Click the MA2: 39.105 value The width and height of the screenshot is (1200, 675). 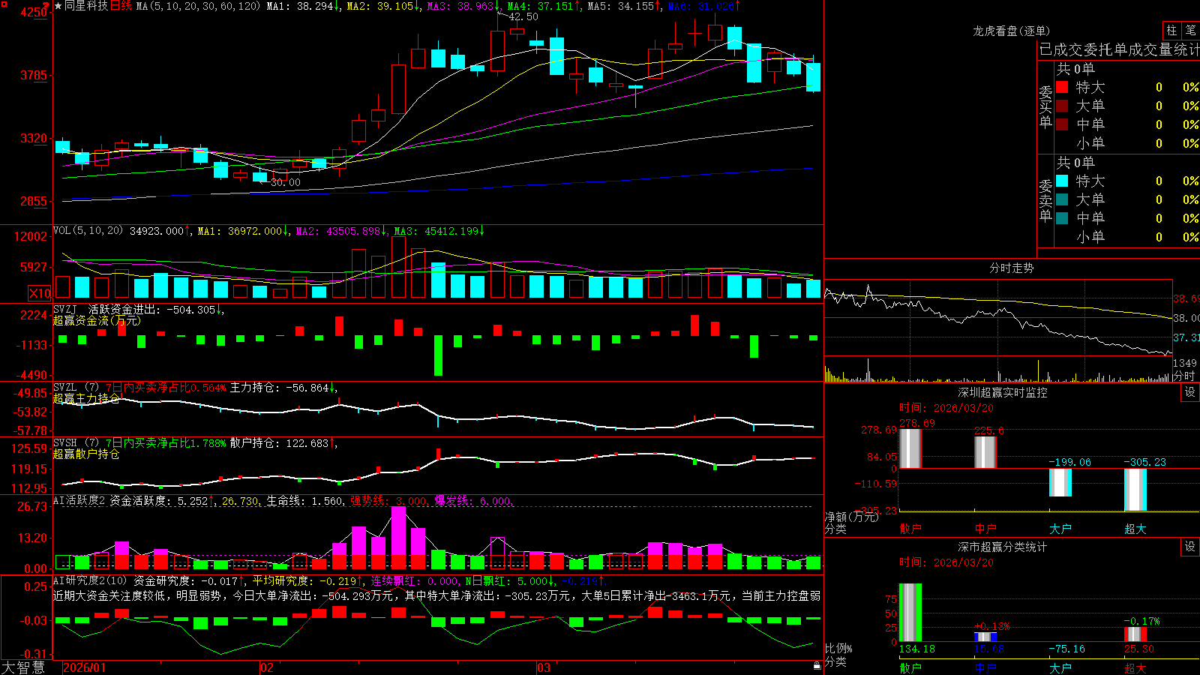pyautogui.click(x=382, y=6)
